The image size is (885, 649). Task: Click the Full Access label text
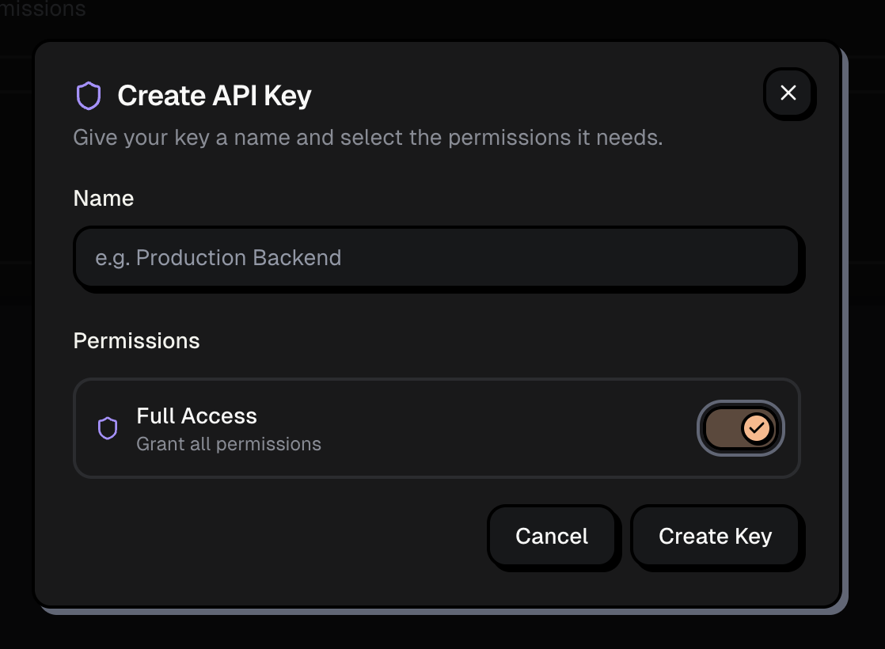click(x=196, y=416)
